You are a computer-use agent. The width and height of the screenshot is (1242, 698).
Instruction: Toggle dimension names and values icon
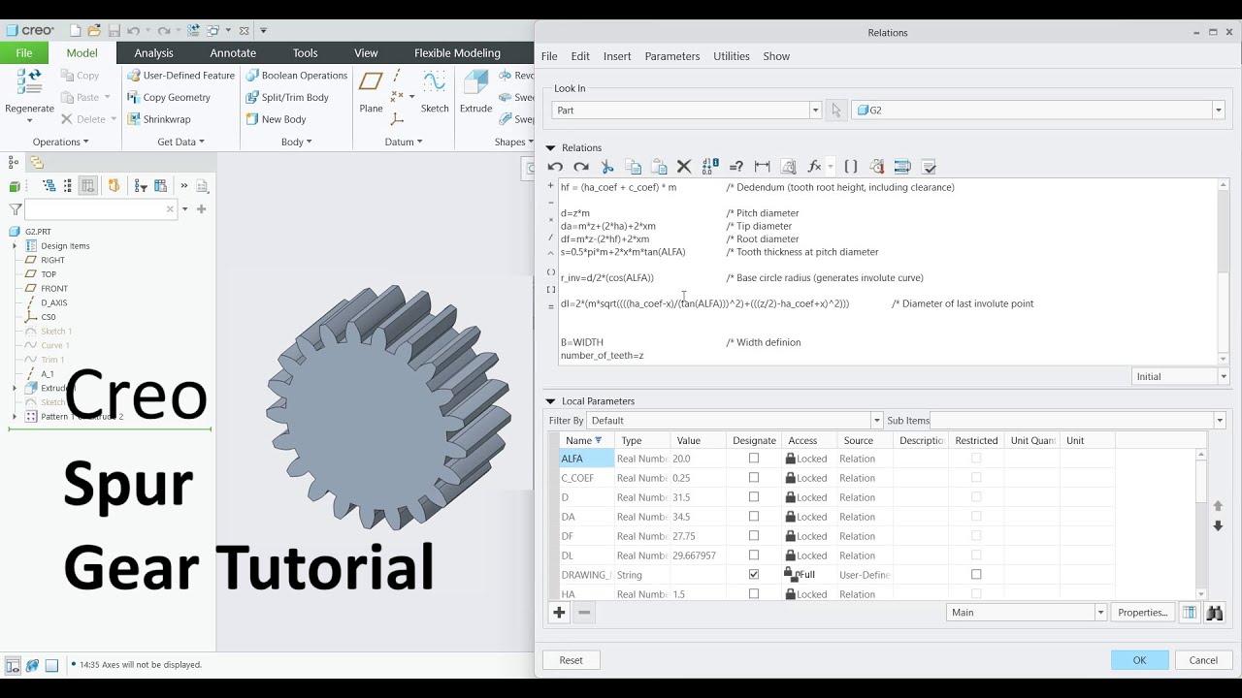coord(710,167)
